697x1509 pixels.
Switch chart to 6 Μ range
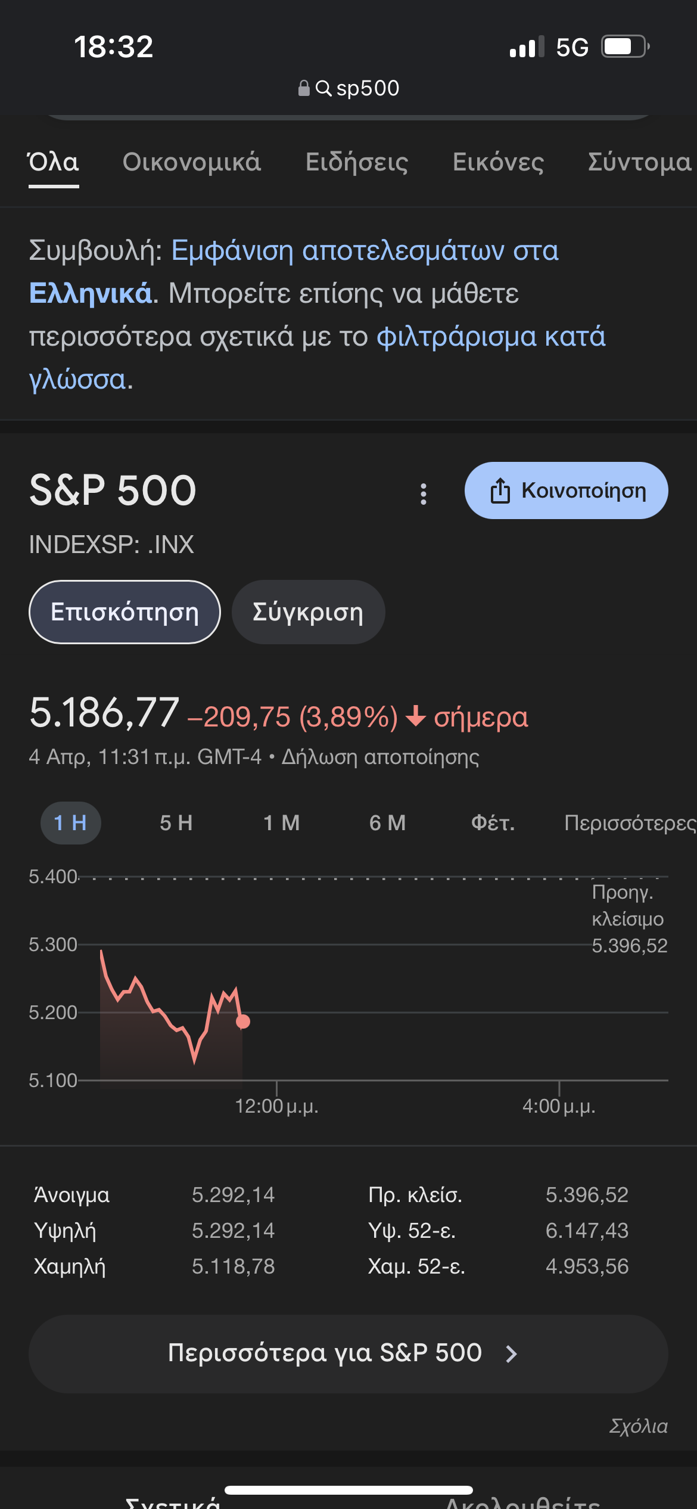pos(387,823)
